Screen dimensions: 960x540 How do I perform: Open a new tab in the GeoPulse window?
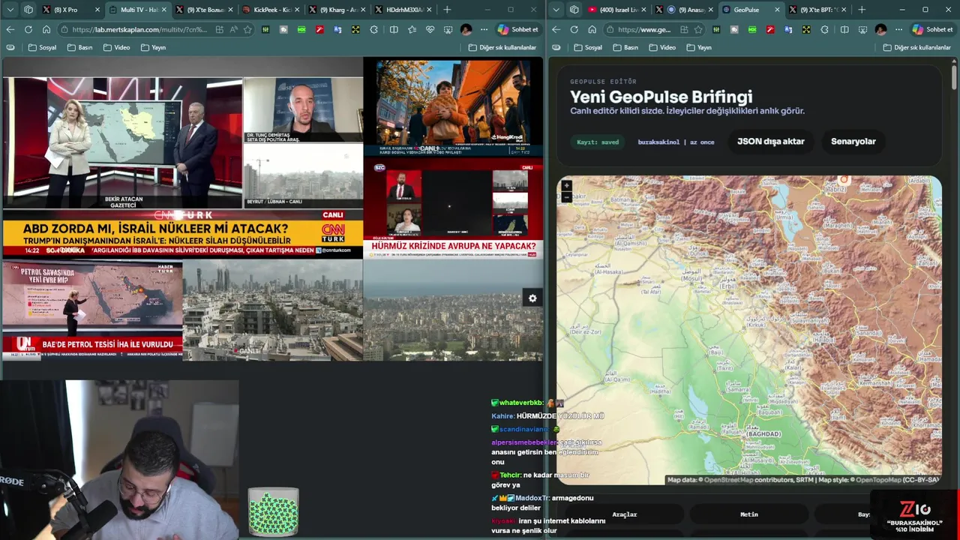[x=861, y=10]
